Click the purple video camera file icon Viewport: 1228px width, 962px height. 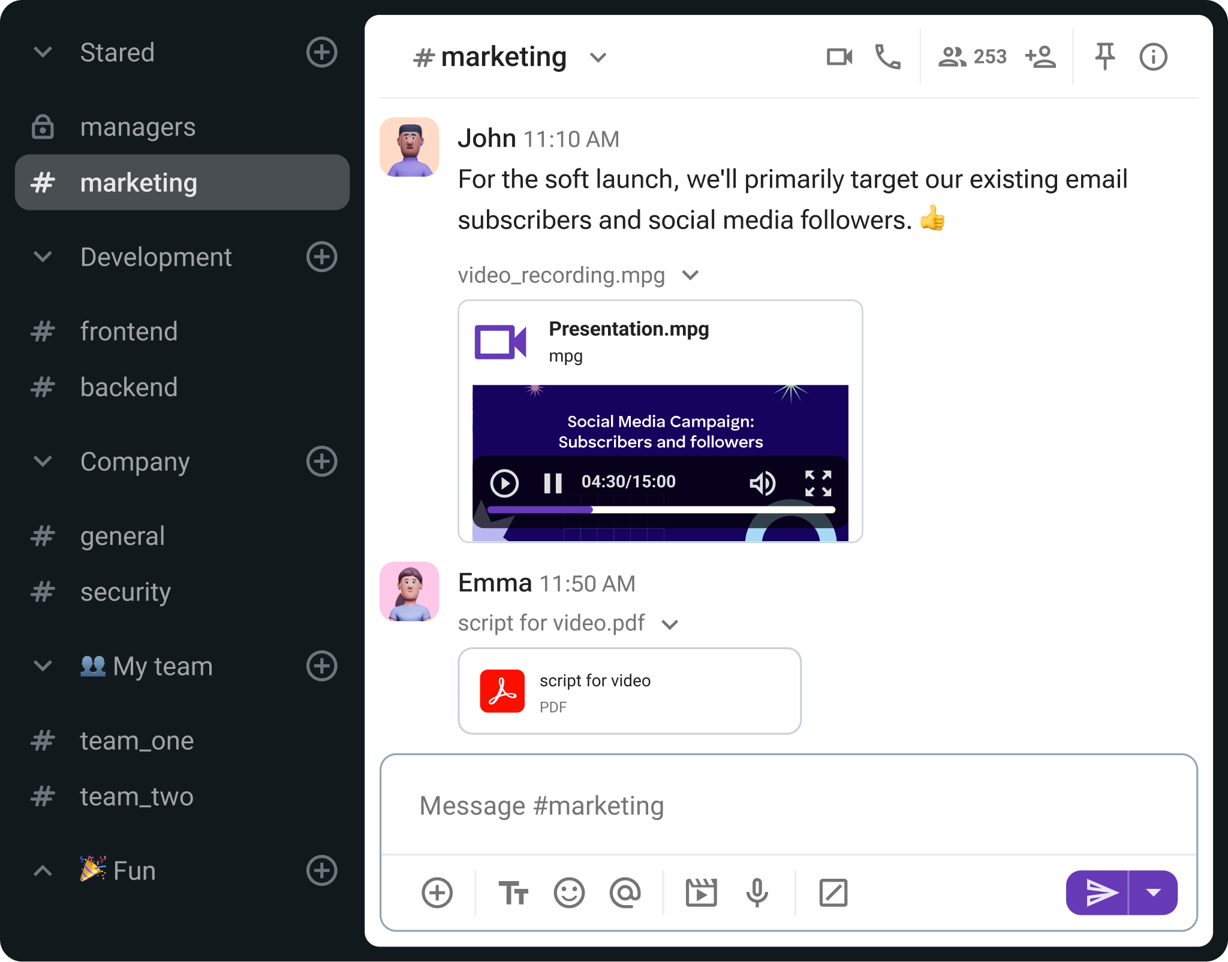pos(501,342)
